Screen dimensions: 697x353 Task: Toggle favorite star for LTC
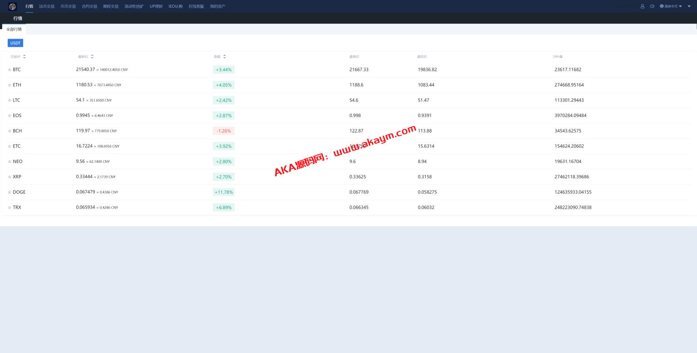[x=10, y=100]
